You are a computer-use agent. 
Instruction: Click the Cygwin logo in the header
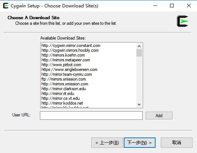pyautogui.click(x=183, y=21)
